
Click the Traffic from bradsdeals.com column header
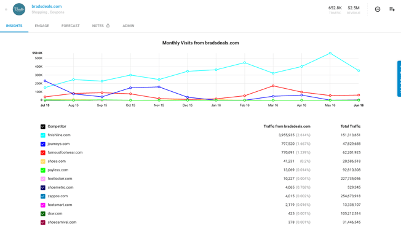click(287, 126)
